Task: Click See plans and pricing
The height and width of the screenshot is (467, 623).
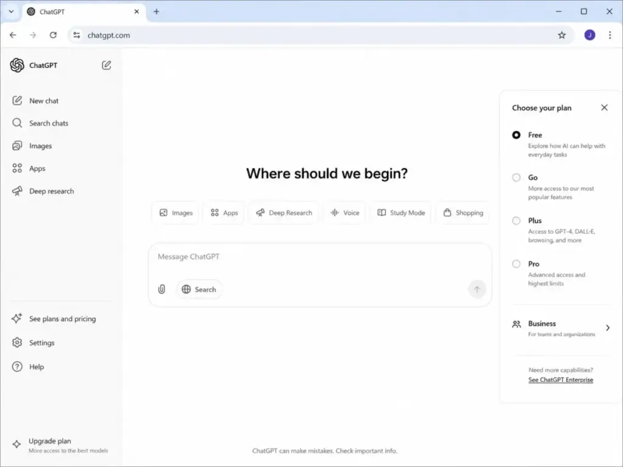Action: [63, 319]
